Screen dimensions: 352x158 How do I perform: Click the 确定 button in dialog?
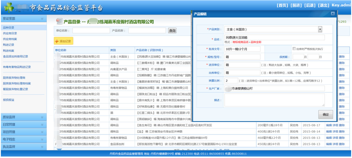pyautogui.click(x=325, y=115)
